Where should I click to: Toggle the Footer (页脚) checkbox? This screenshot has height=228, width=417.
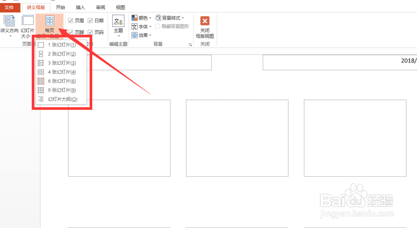pos(70,32)
